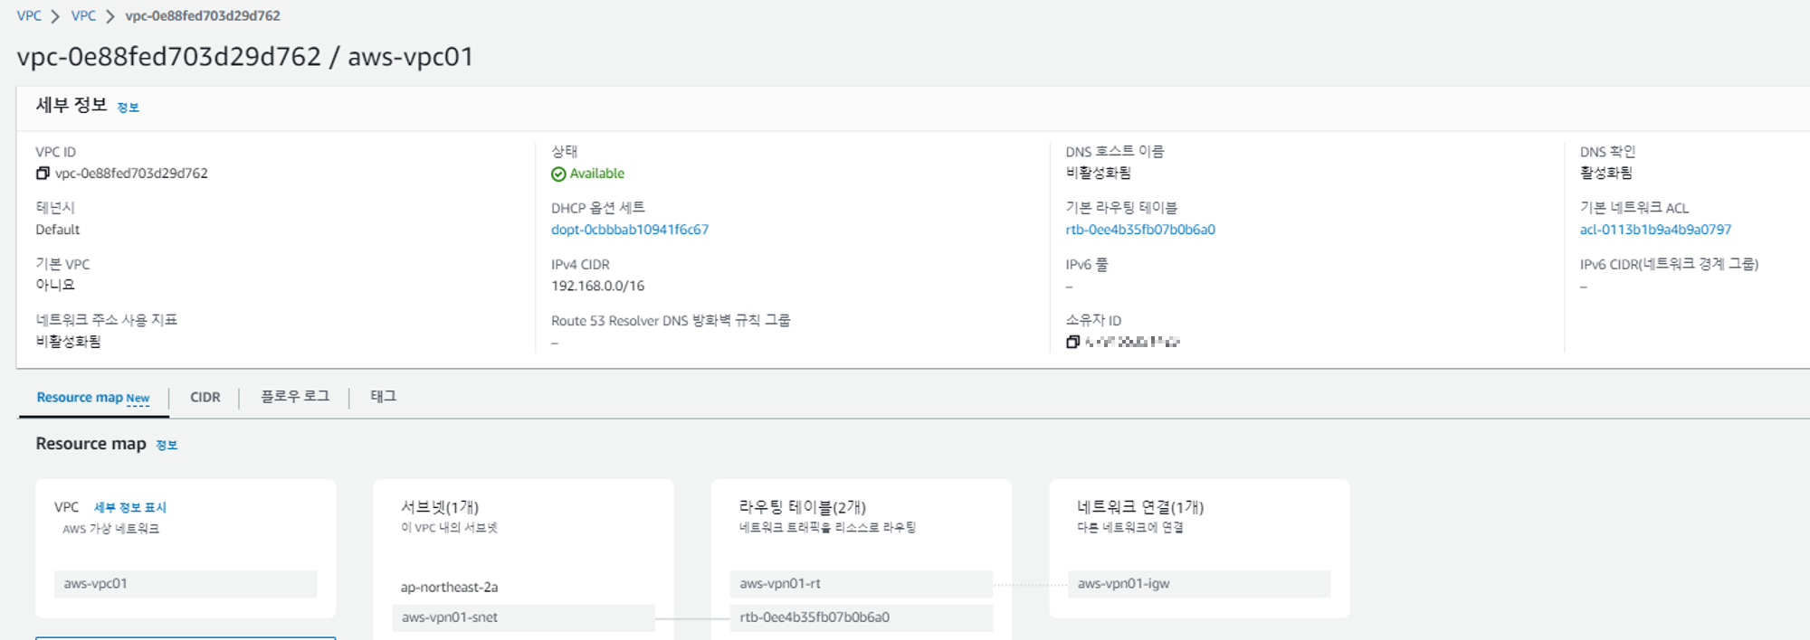Select the Resource map tab
This screenshot has height=640, width=1810.
point(93,398)
